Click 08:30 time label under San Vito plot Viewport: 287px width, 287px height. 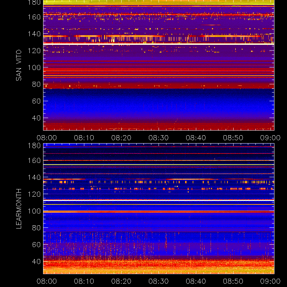pos(159,138)
